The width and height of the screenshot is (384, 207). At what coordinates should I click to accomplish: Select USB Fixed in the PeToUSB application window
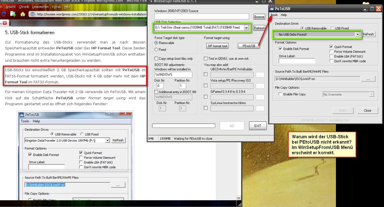point(332,28)
